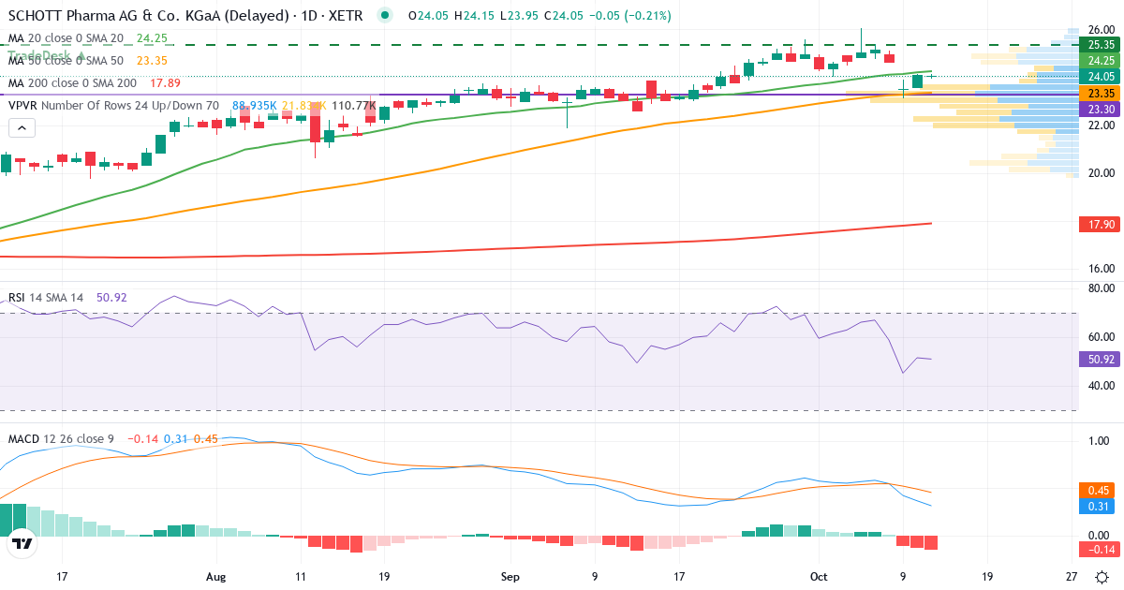This screenshot has width=1124, height=590.
Task: Click the 1.00 tick on MACD scale
Action: point(1101,440)
